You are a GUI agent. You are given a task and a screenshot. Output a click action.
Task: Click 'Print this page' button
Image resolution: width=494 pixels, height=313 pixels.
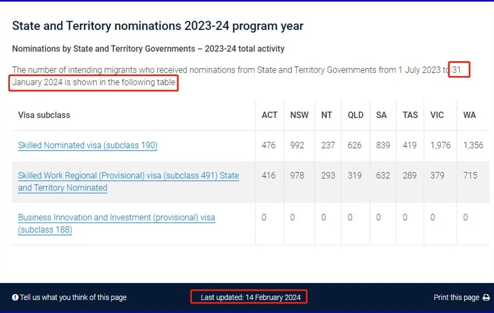(456, 297)
